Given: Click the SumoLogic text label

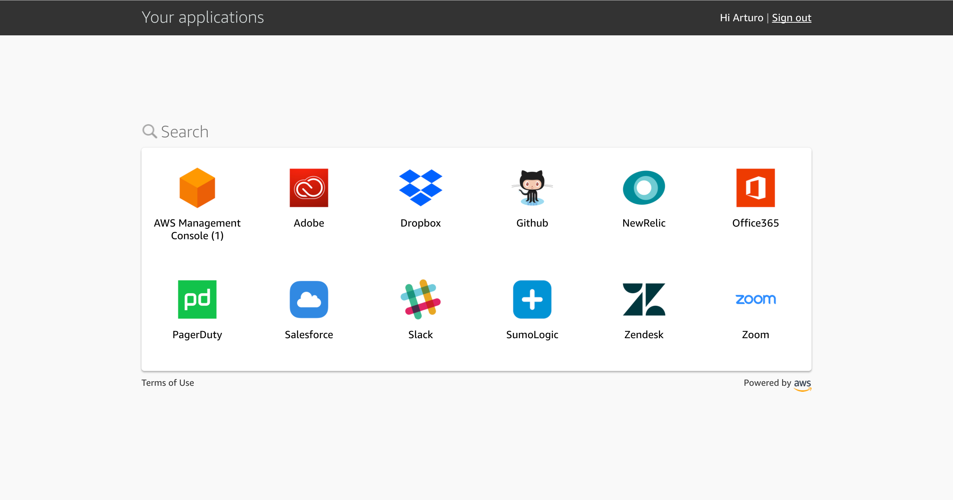Looking at the screenshot, I should pyautogui.click(x=532, y=334).
